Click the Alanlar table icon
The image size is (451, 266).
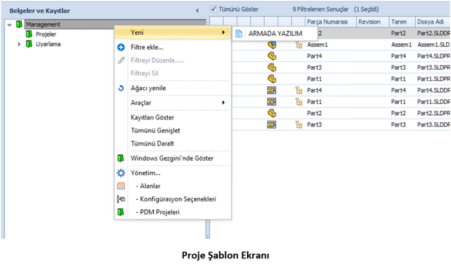121,186
